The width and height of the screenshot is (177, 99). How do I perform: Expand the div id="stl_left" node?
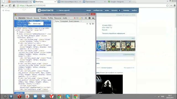(19, 71)
